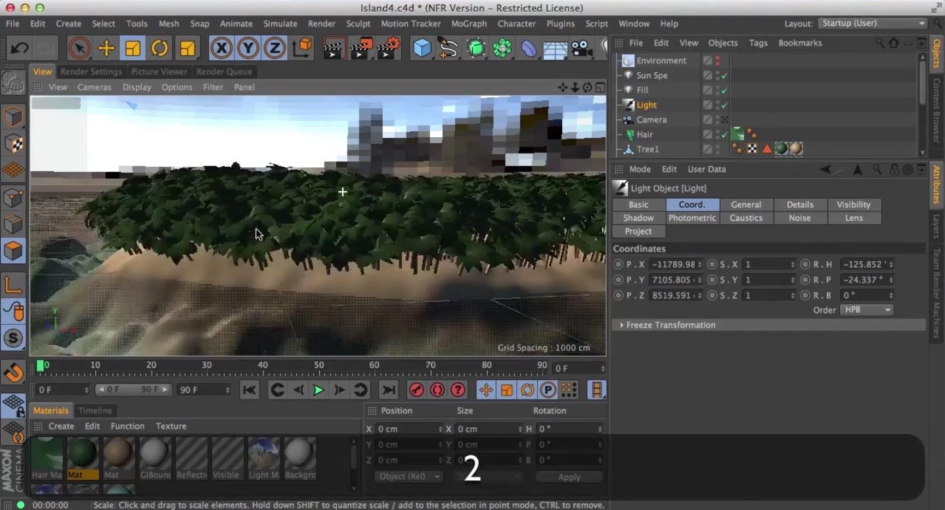The image size is (945, 510).
Task: Open the Sculpt menu
Action: pyautogui.click(x=358, y=24)
